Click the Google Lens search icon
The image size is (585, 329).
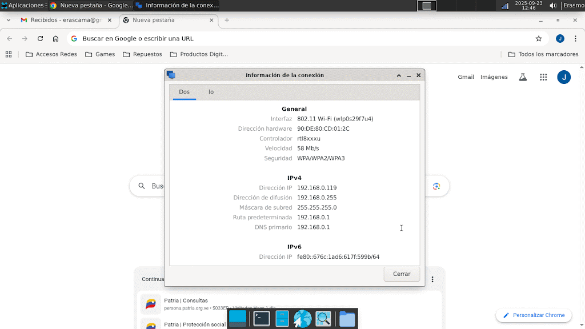point(436,186)
